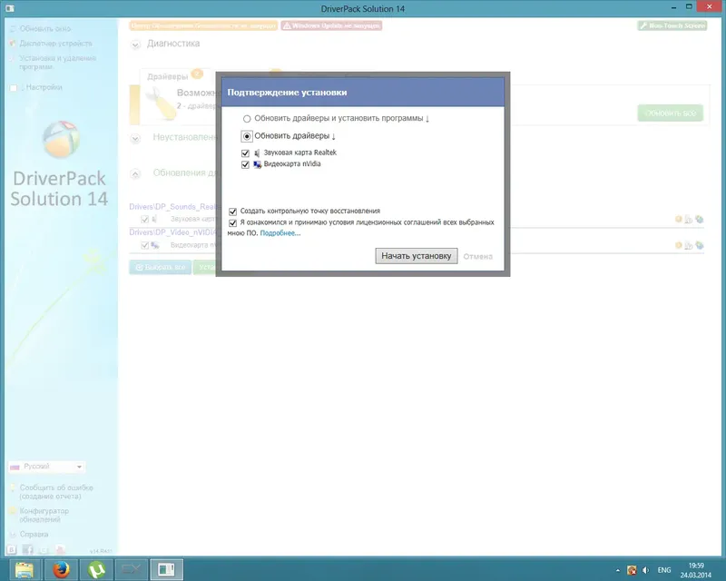
Task: Click the Windows Update warning badge
Action: click(331, 26)
